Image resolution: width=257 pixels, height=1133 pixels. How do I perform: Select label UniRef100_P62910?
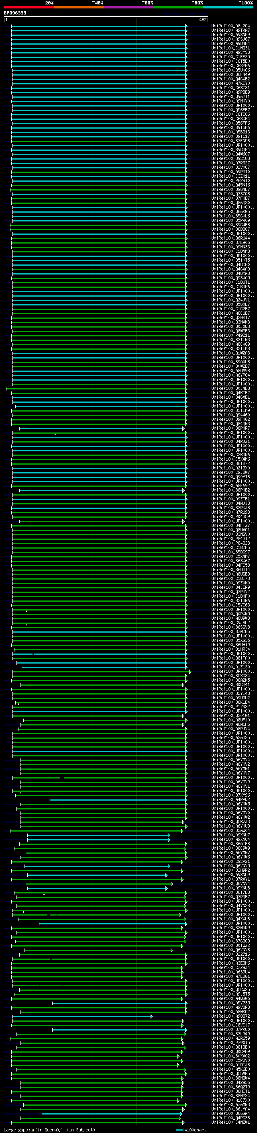coord(230,181)
